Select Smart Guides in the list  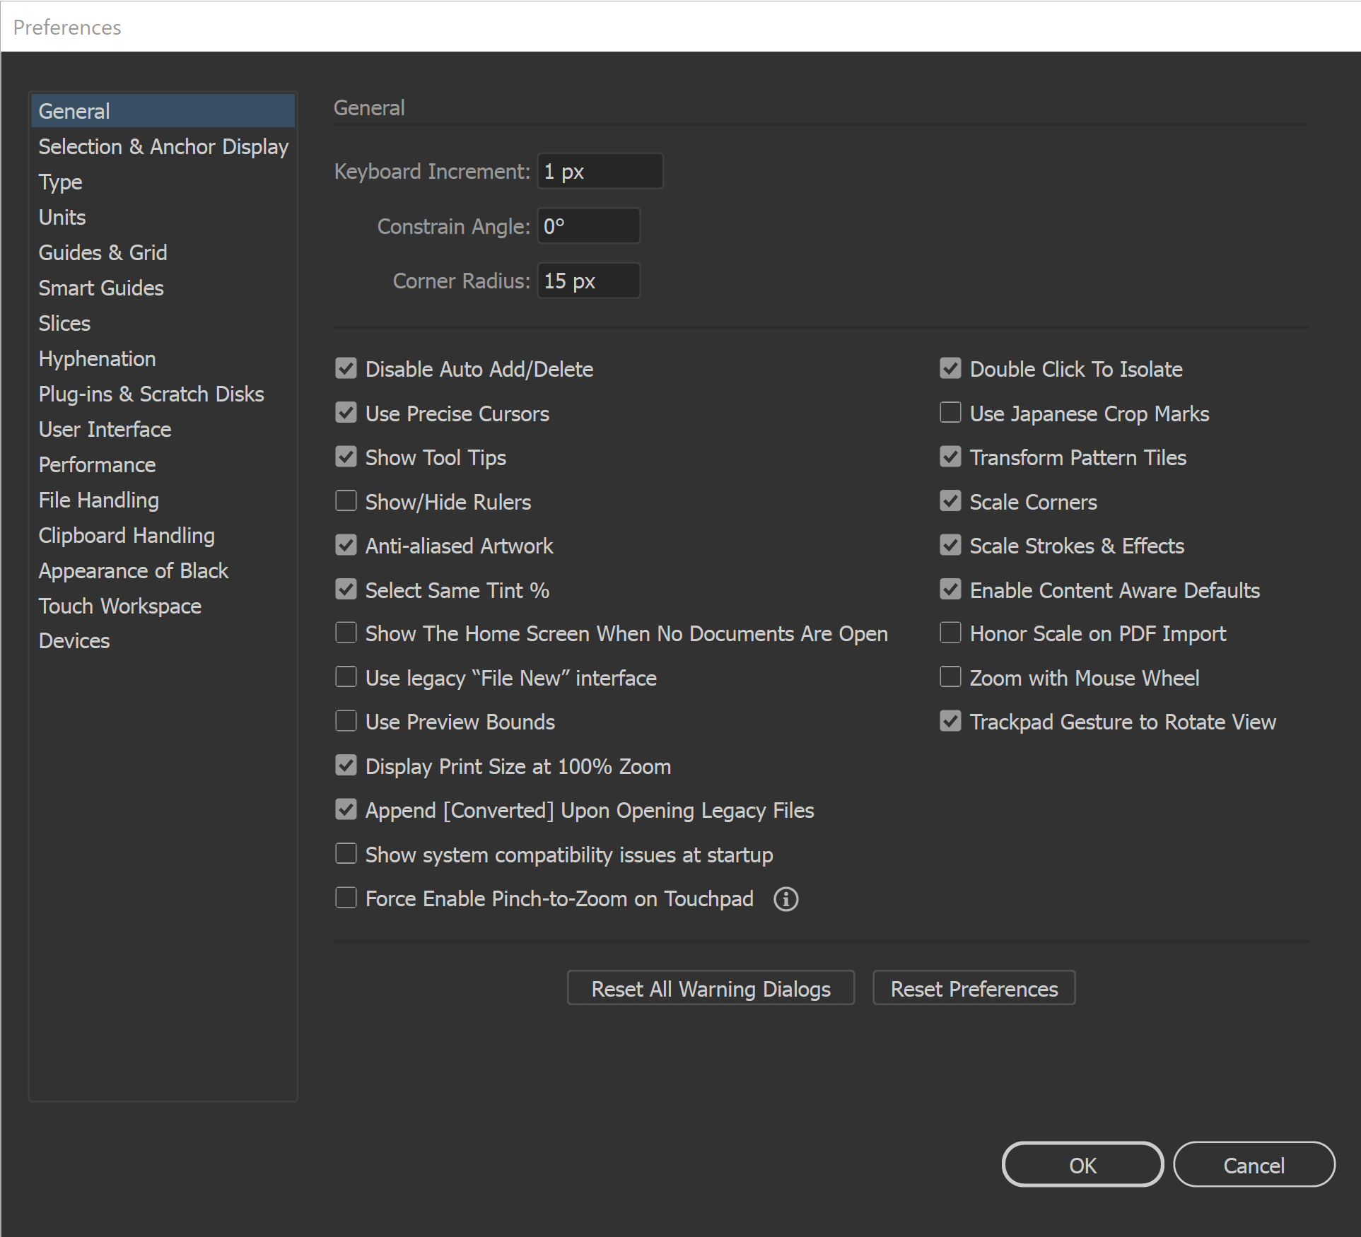click(x=163, y=288)
